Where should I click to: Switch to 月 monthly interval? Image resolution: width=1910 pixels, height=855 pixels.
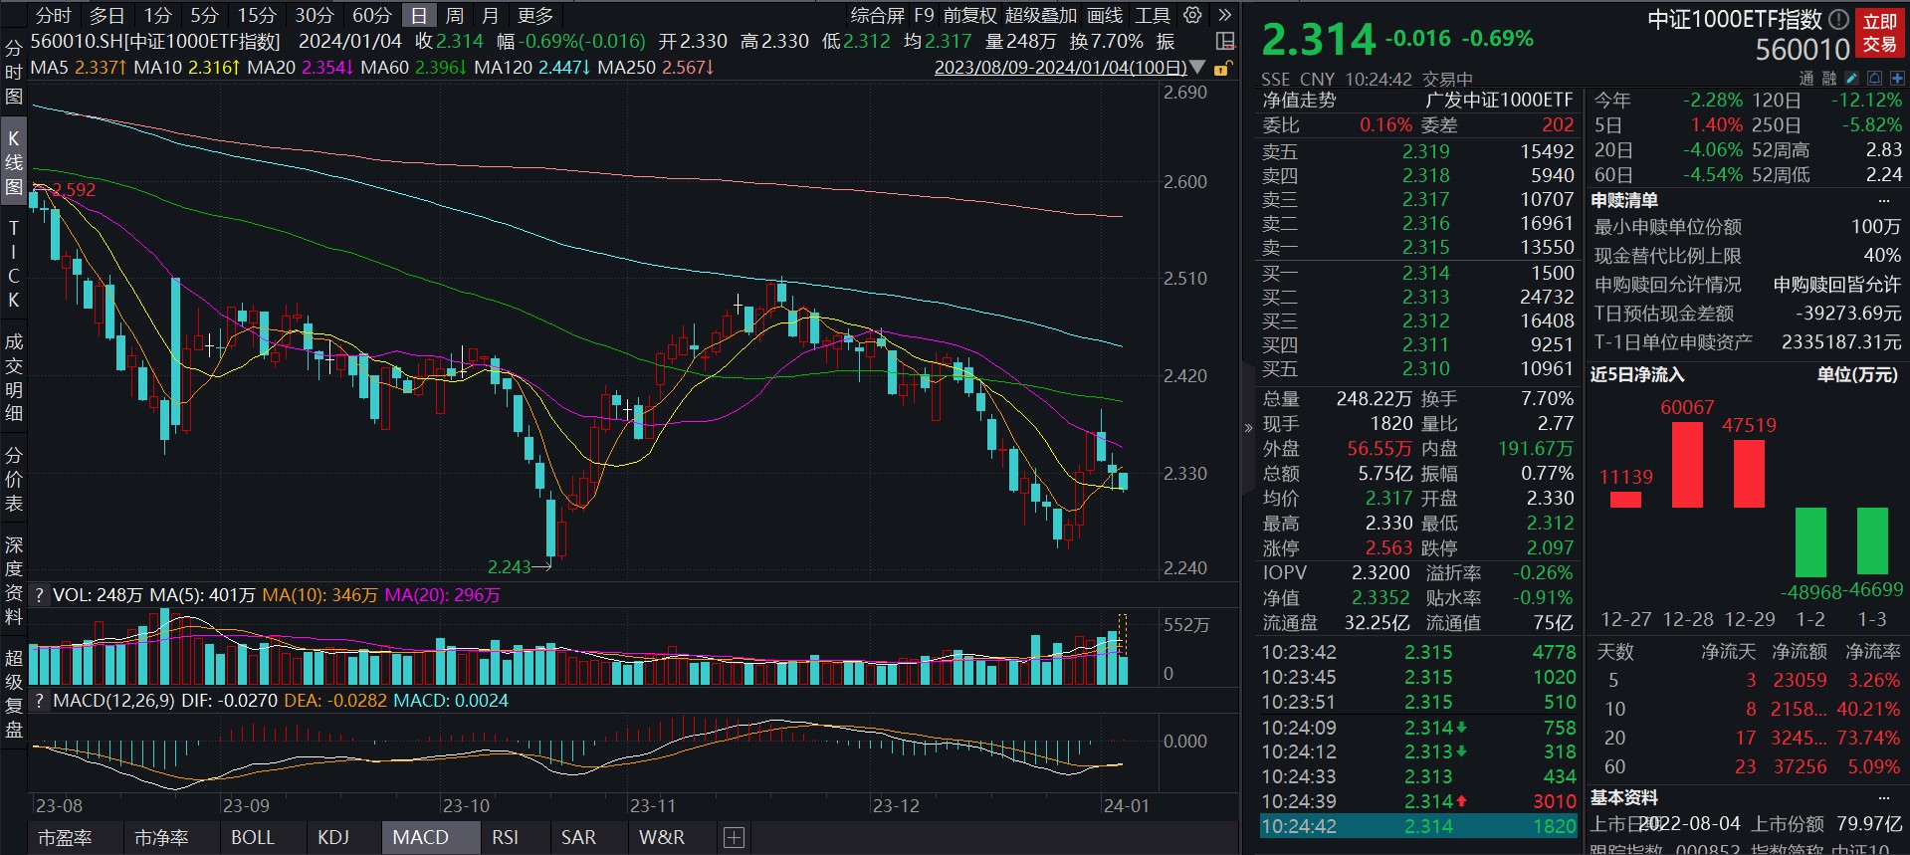pos(490,15)
